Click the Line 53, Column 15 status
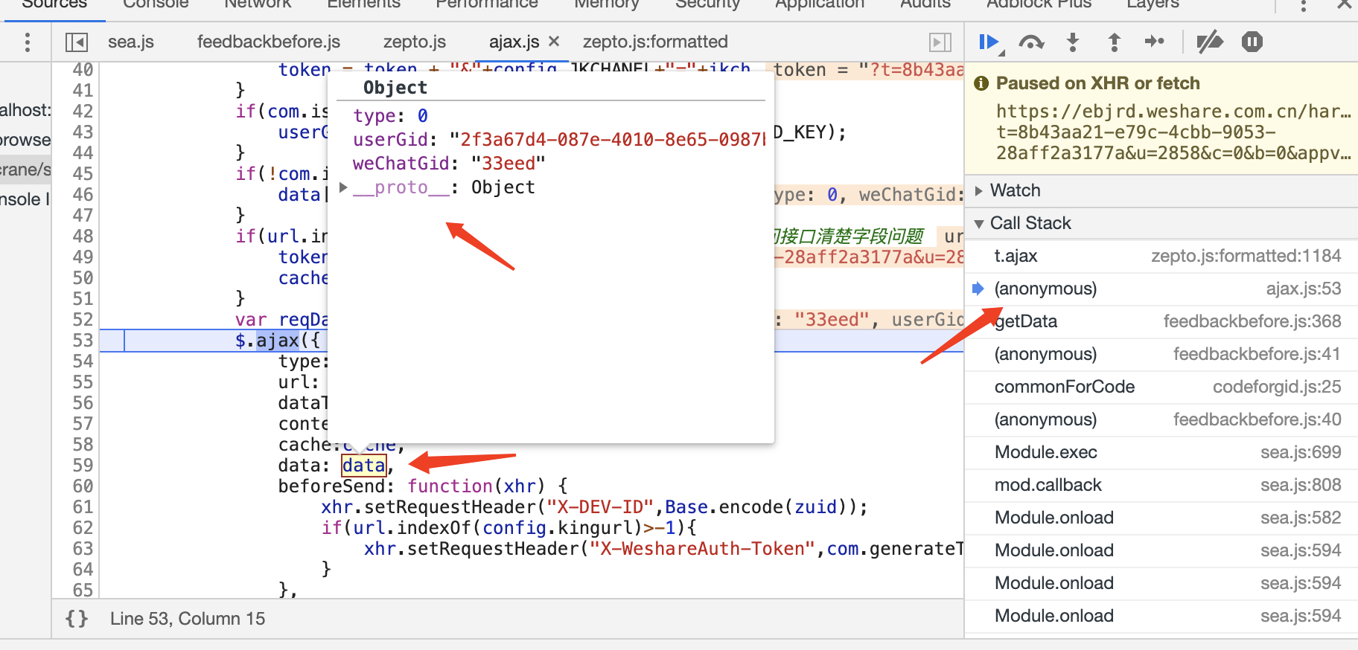 (x=188, y=619)
